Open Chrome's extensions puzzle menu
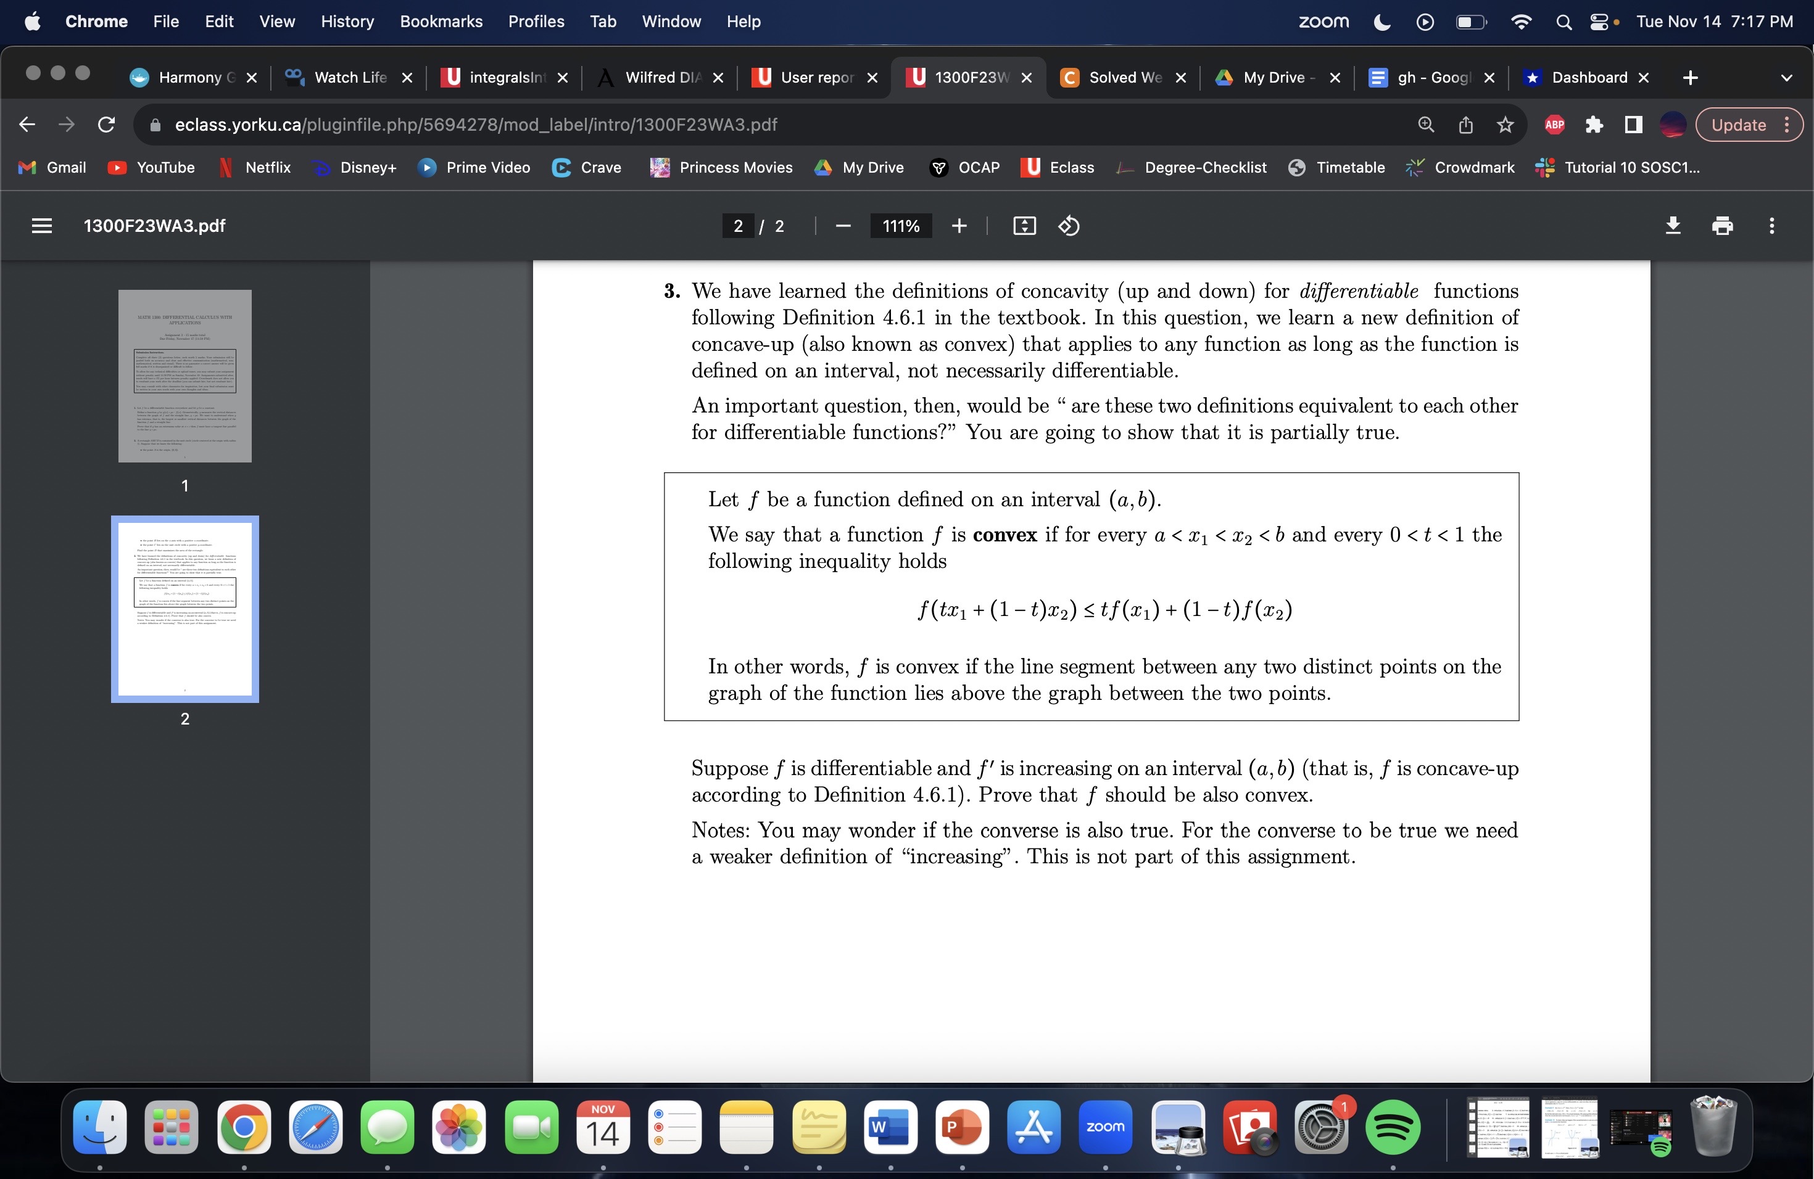This screenshot has height=1179, width=1814. [1594, 124]
